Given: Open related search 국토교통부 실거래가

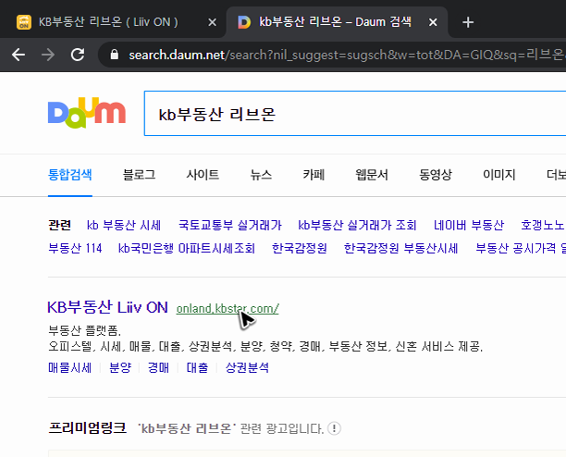Looking at the screenshot, I should point(230,225).
